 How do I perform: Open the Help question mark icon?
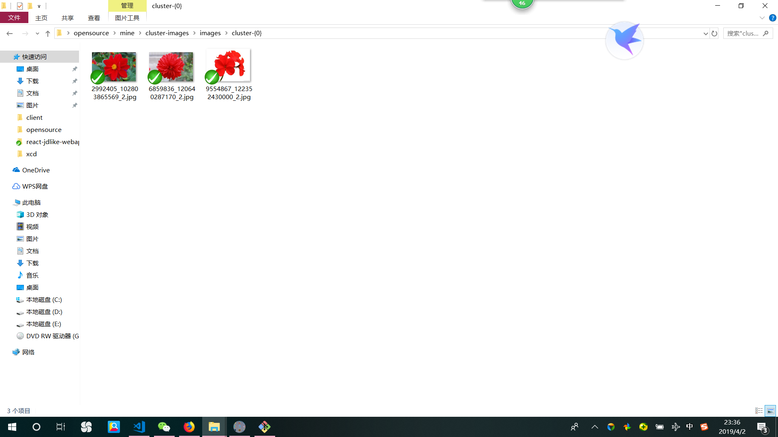click(773, 18)
